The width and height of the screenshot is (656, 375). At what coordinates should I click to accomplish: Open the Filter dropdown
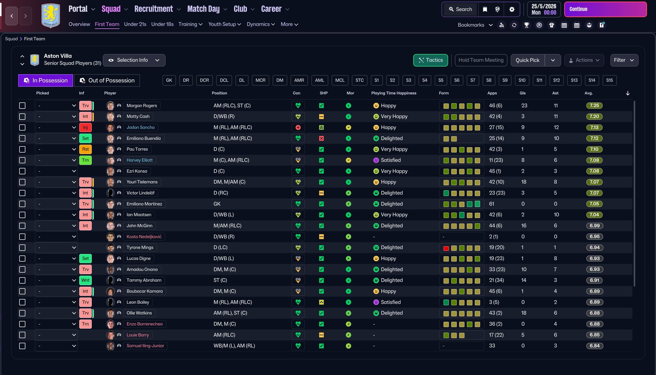pos(624,60)
